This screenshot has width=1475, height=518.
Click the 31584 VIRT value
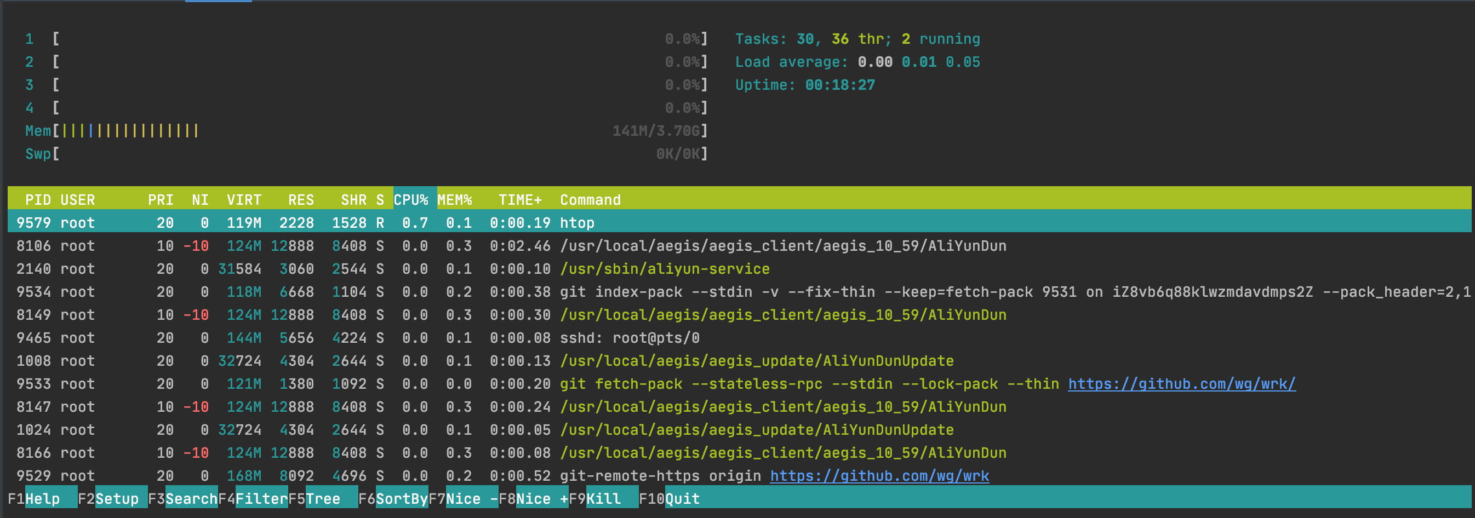tap(239, 268)
